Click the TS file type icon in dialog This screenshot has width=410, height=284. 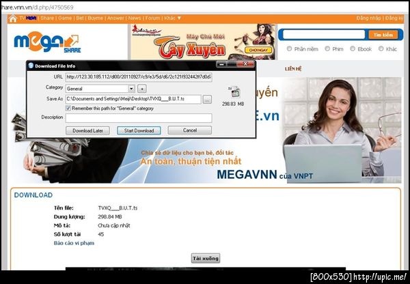point(234,92)
